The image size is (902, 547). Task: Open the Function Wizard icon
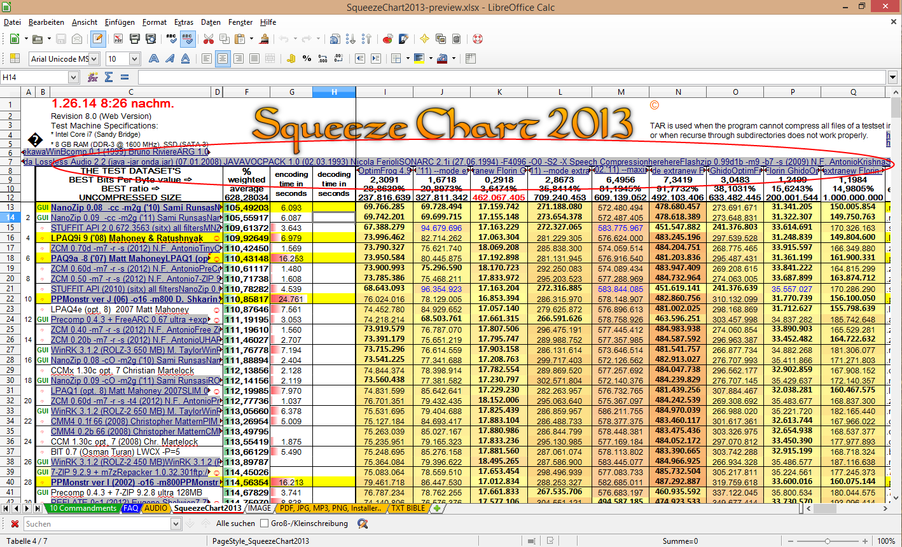click(93, 77)
